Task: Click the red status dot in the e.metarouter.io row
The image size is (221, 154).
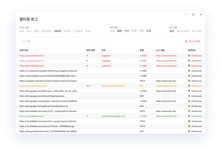Action: (x=87, y=61)
